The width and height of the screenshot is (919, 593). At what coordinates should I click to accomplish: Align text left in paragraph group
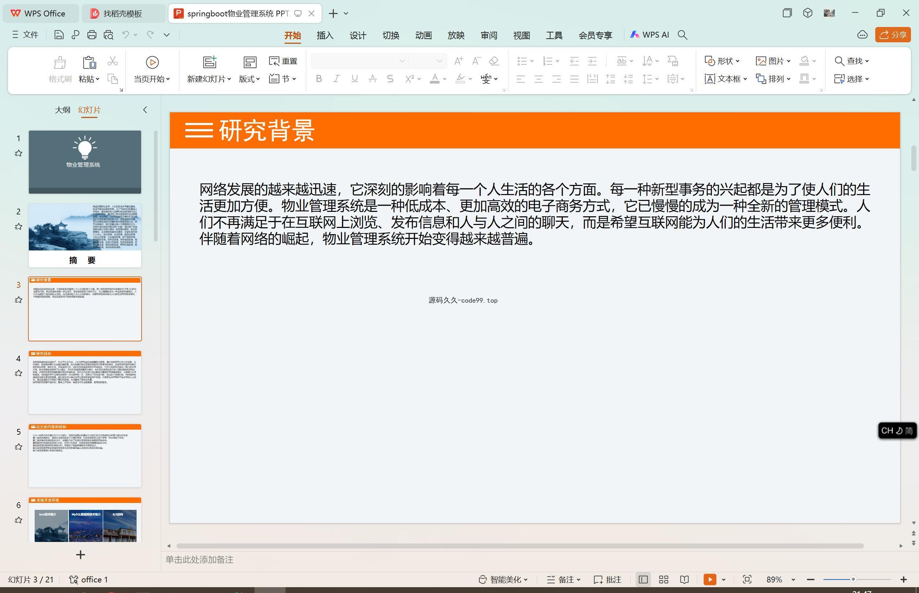tap(520, 80)
